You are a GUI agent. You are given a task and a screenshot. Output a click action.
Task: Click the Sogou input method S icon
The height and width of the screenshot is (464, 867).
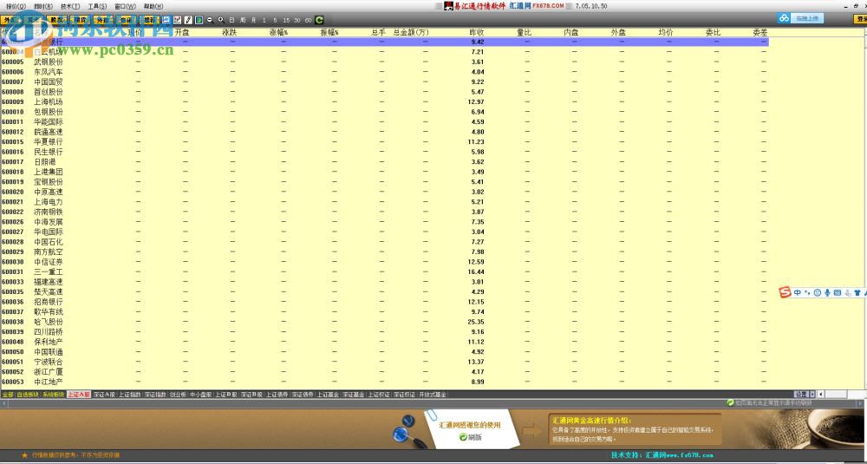pos(785,292)
